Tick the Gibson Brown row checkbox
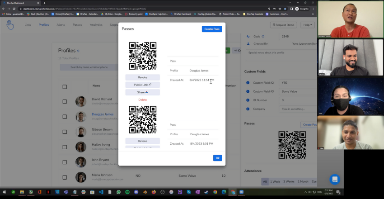 coord(65,132)
